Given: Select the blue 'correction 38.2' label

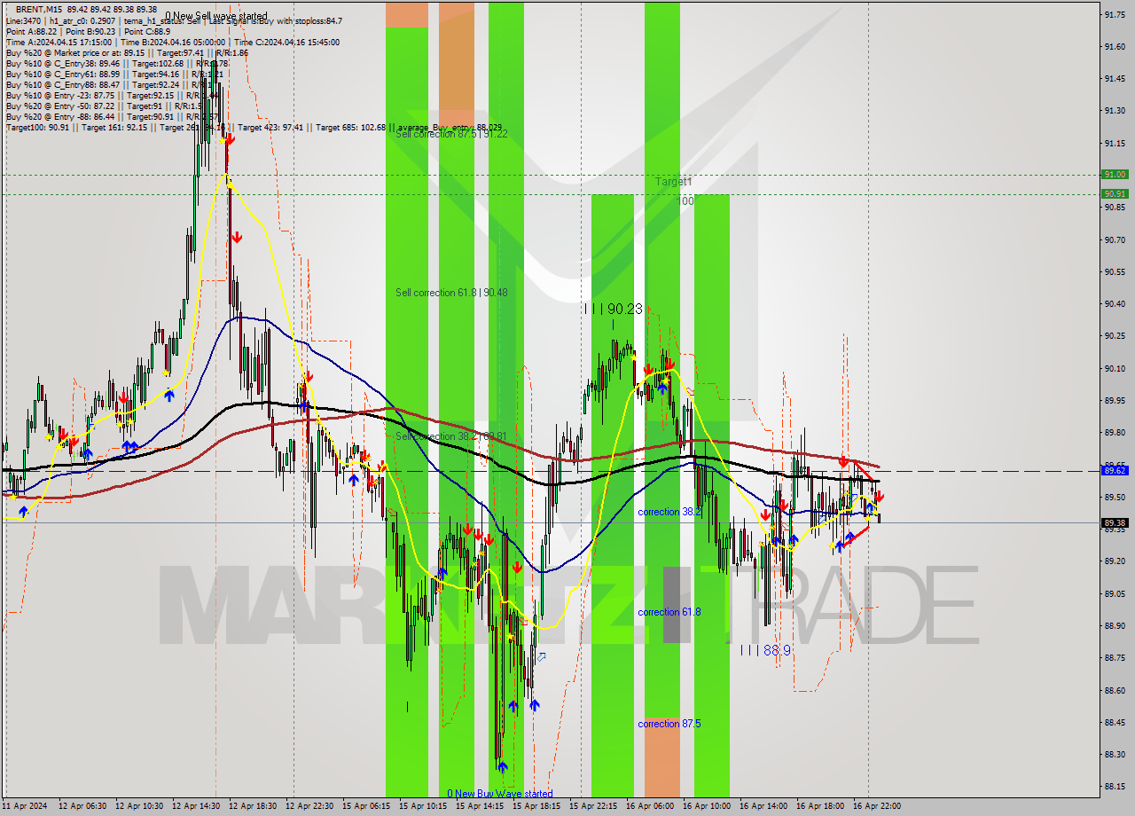Looking at the screenshot, I should point(669,512).
